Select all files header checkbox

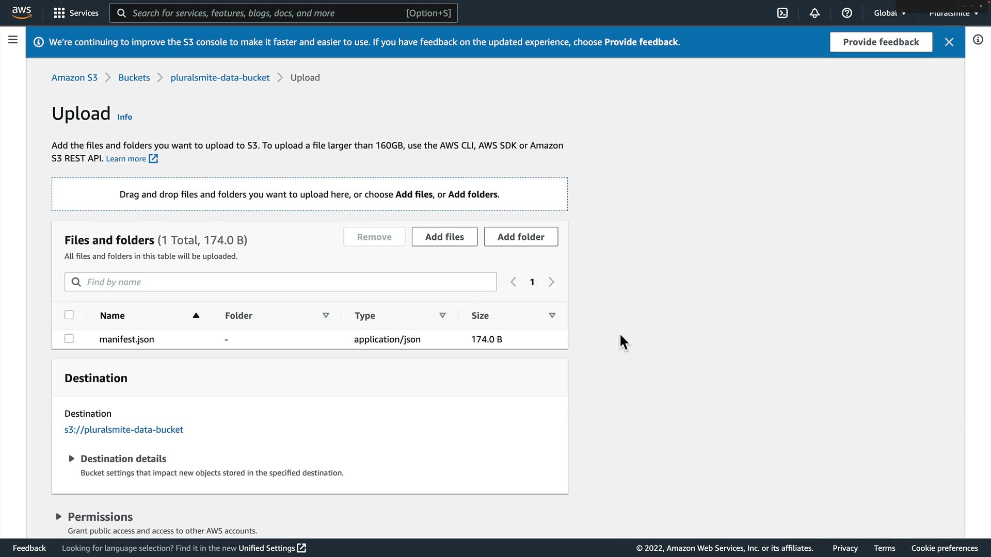click(69, 315)
